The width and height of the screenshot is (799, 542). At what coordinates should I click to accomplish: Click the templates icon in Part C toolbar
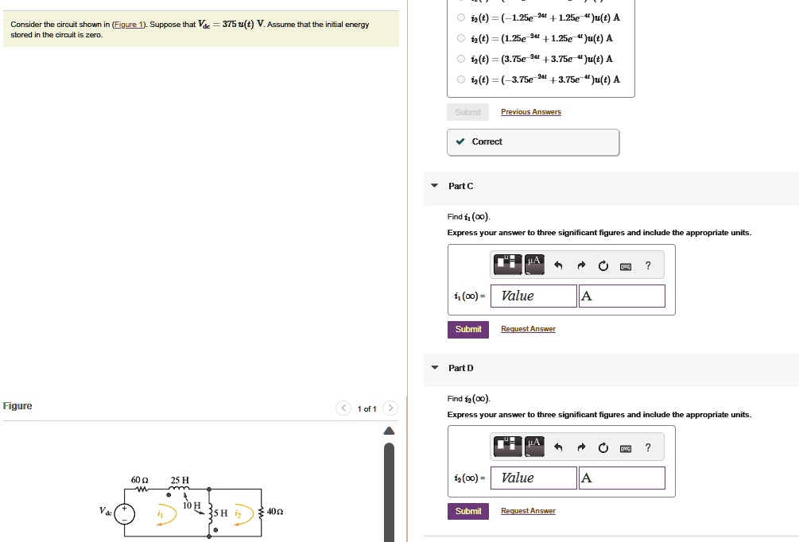click(507, 265)
